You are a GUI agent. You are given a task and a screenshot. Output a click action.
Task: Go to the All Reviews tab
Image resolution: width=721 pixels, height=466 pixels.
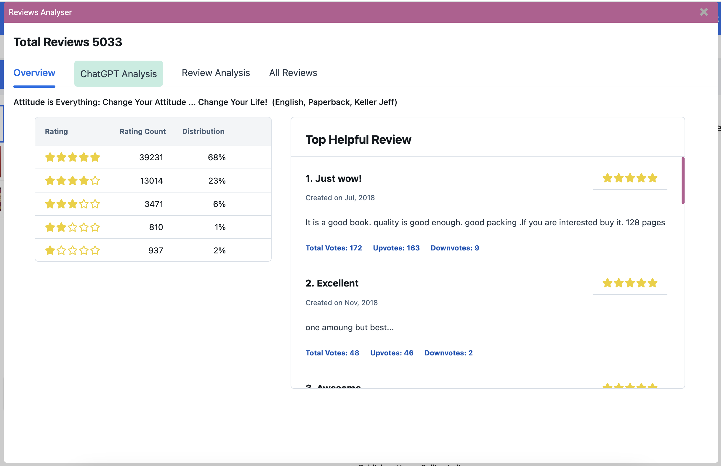(x=293, y=73)
